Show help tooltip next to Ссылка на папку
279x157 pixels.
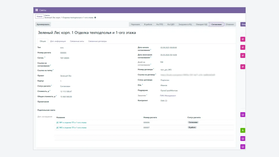[x=53, y=70]
